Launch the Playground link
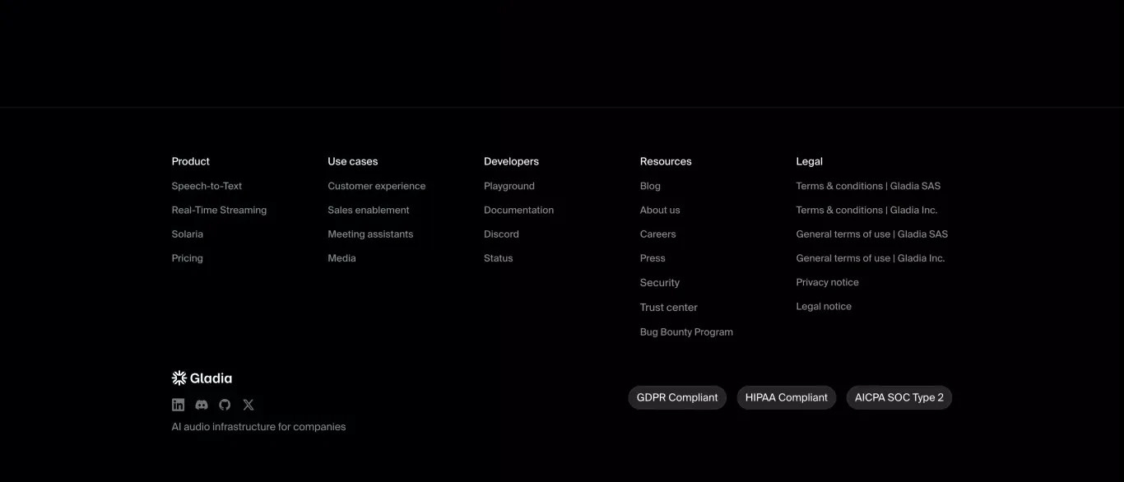Viewport: 1124px width, 482px height. (x=509, y=186)
